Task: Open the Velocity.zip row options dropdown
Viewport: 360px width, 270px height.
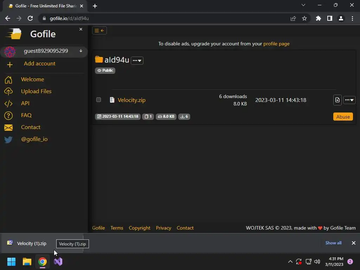Action: click(x=349, y=100)
